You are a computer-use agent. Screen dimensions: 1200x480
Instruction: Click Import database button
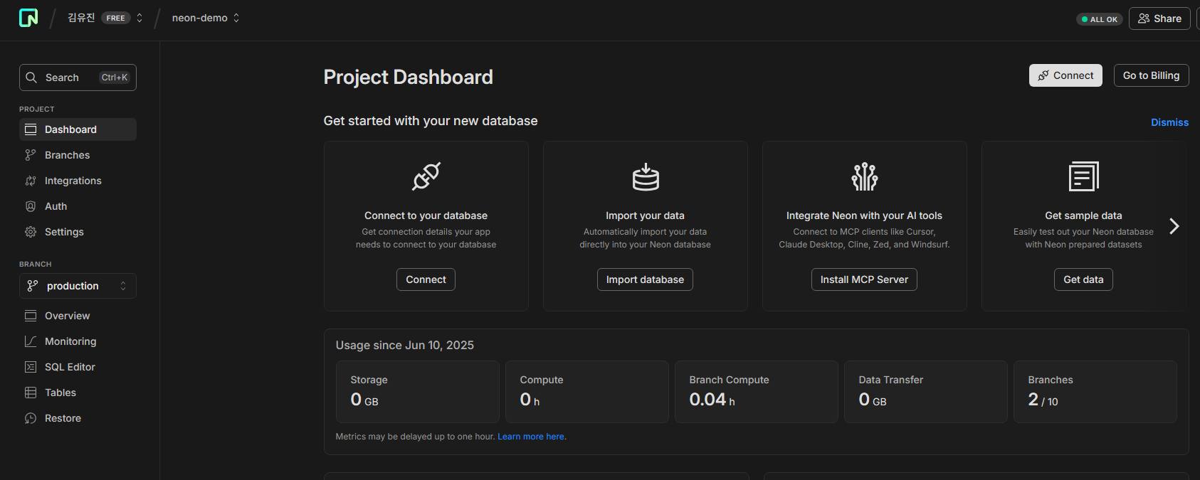(x=645, y=279)
